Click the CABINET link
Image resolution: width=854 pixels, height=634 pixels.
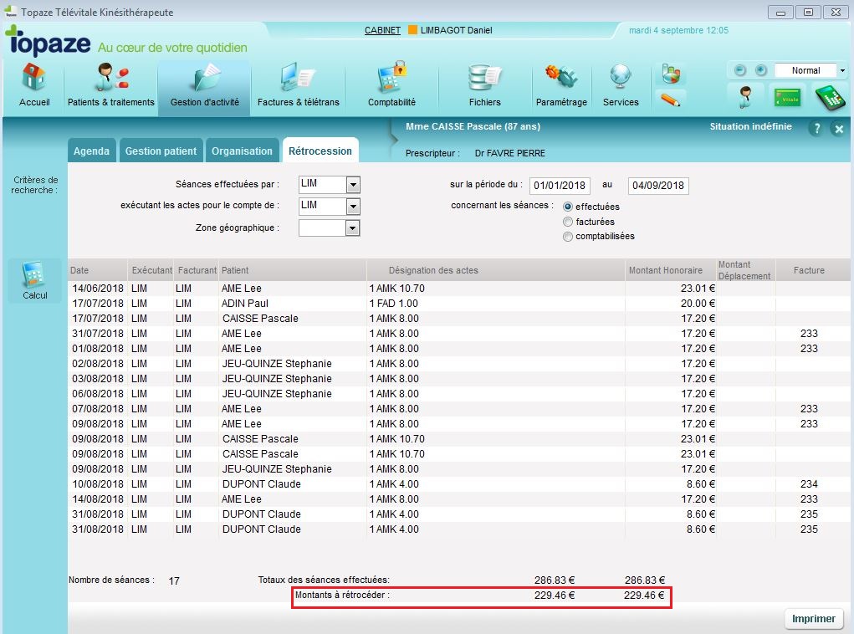tap(382, 30)
